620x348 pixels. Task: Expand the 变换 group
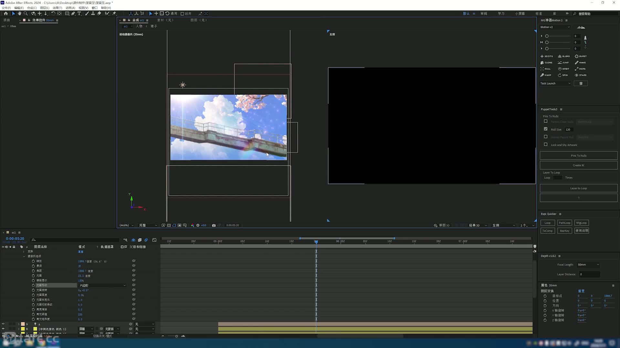pos(24,251)
